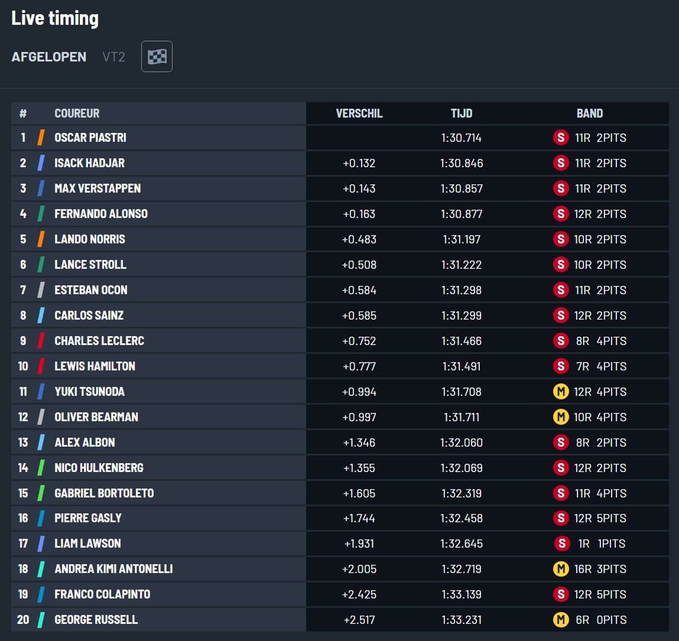Click the TIJD column header
The height and width of the screenshot is (641, 679).
tap(462, 113)
